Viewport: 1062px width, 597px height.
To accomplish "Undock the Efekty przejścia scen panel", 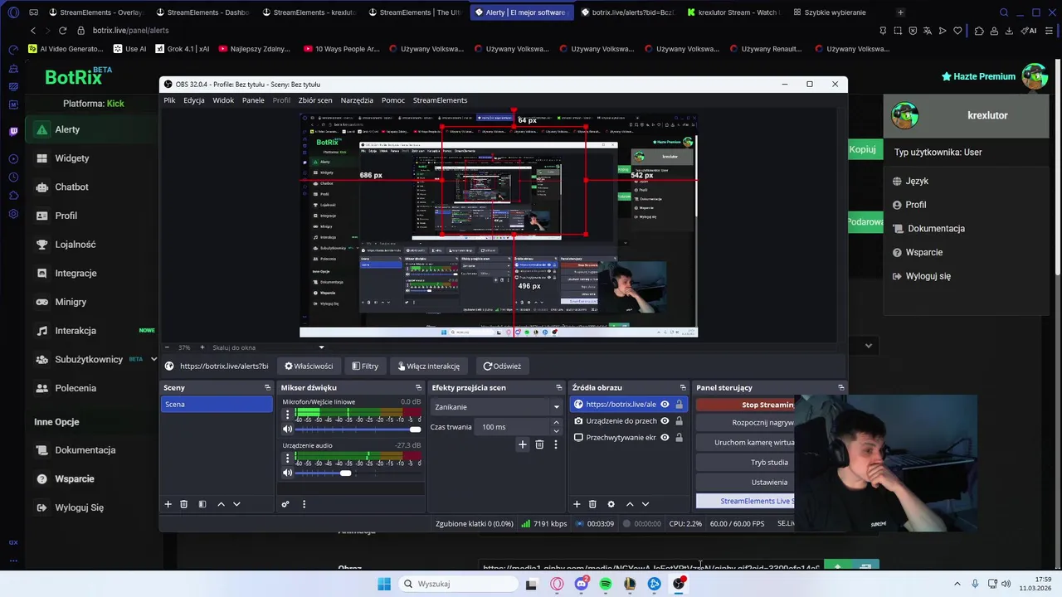I will tap(558, 387).
